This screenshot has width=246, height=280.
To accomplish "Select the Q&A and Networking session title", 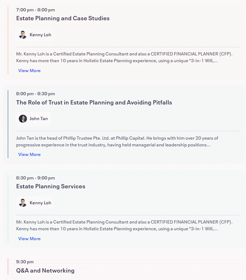I will 45,270.
